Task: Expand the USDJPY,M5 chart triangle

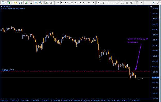Action: 2,6
